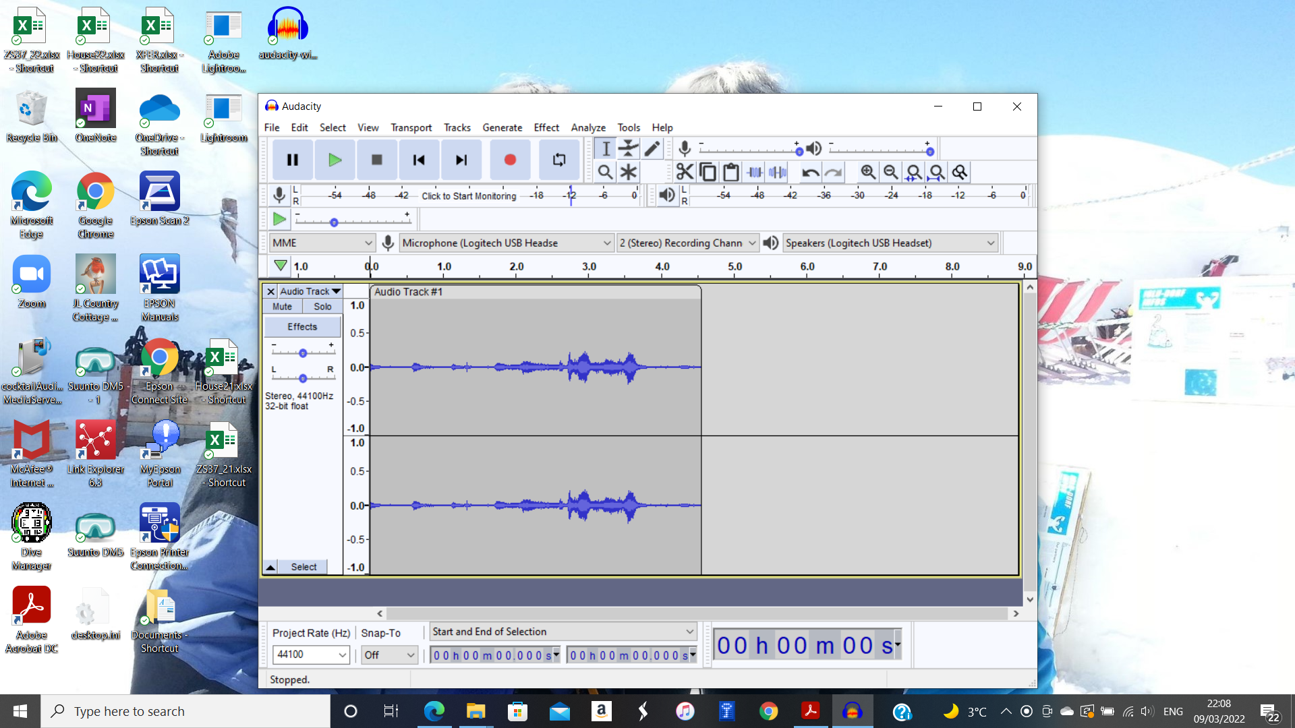Image resolution: width=1295 pixels, height=728 pixels.
Task: Click the Record button
Action: 510,160
